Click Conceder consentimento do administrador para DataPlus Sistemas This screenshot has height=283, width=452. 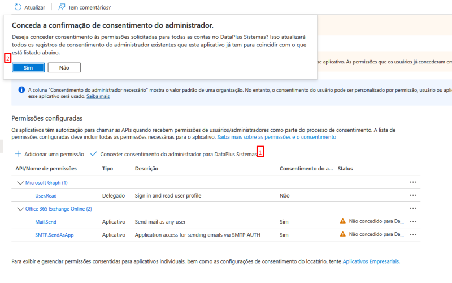coord(179,154)
